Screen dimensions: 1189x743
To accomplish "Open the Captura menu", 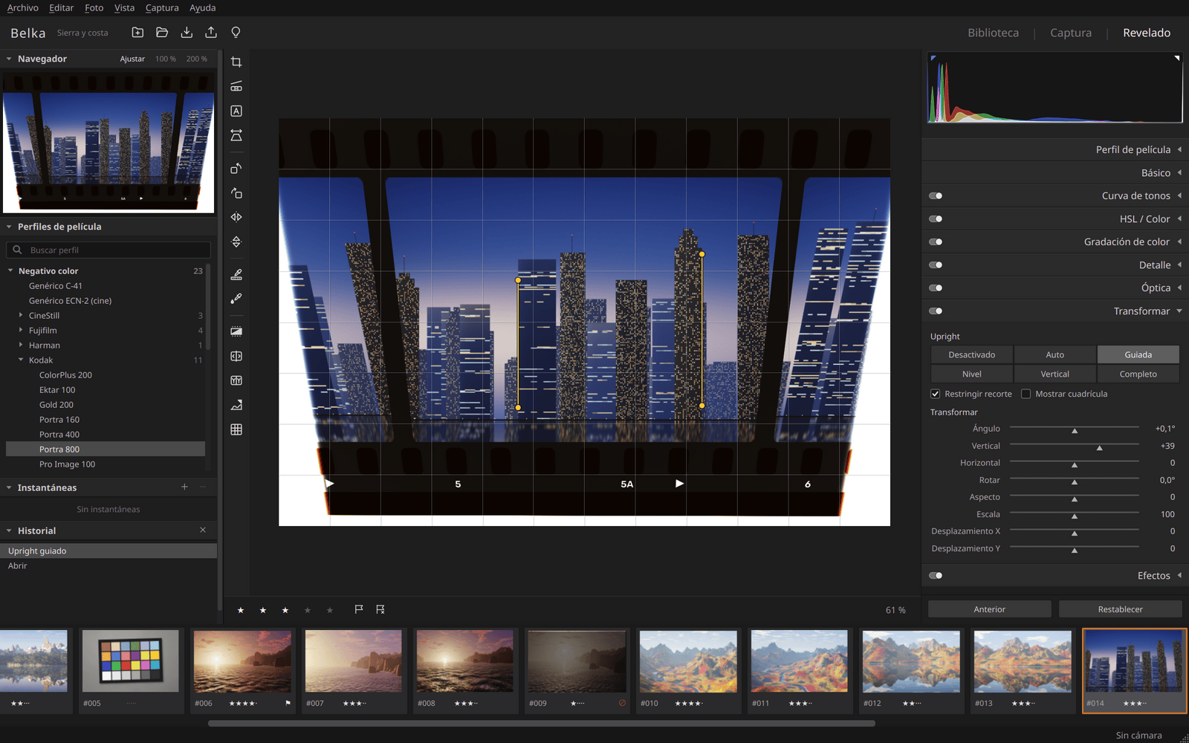I will 162,7.
